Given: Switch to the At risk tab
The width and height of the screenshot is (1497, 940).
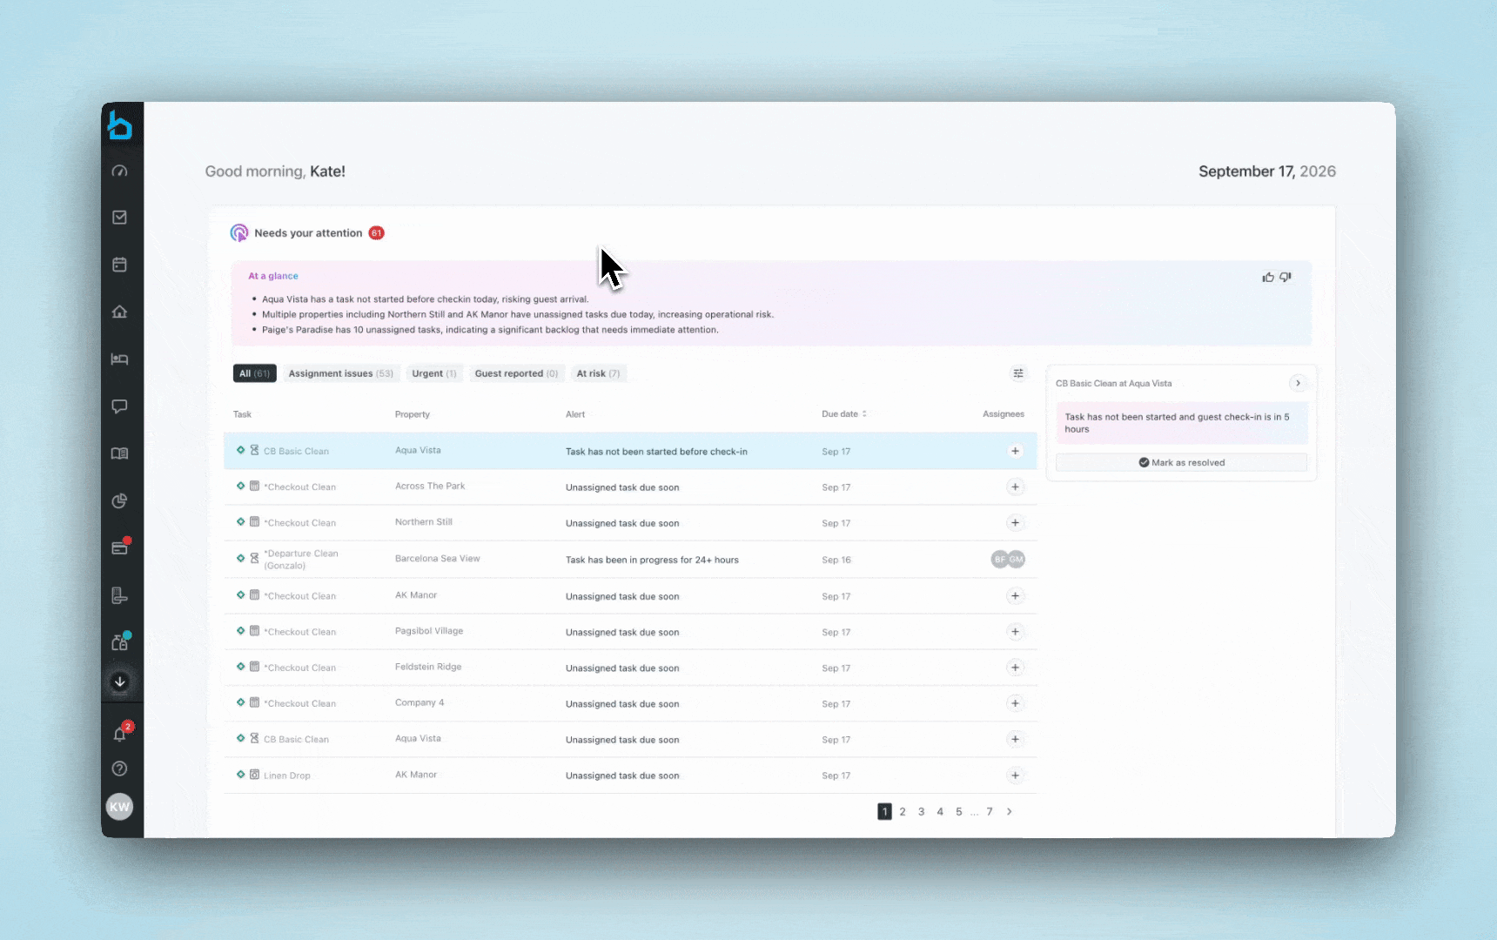Looking at the screenshot, I should pos(599,373).
